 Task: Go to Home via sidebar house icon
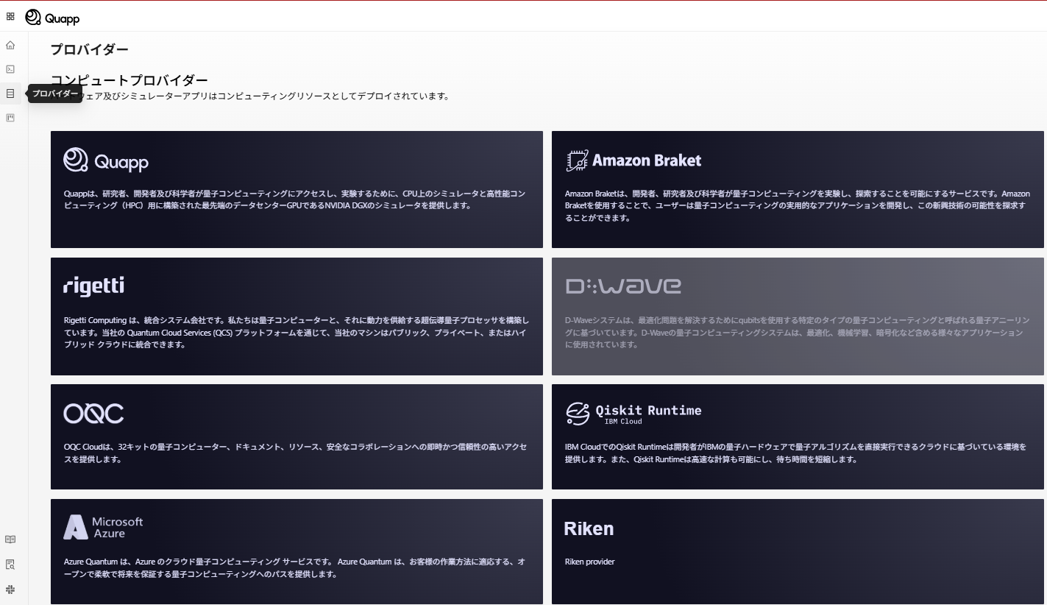[10, 45]
